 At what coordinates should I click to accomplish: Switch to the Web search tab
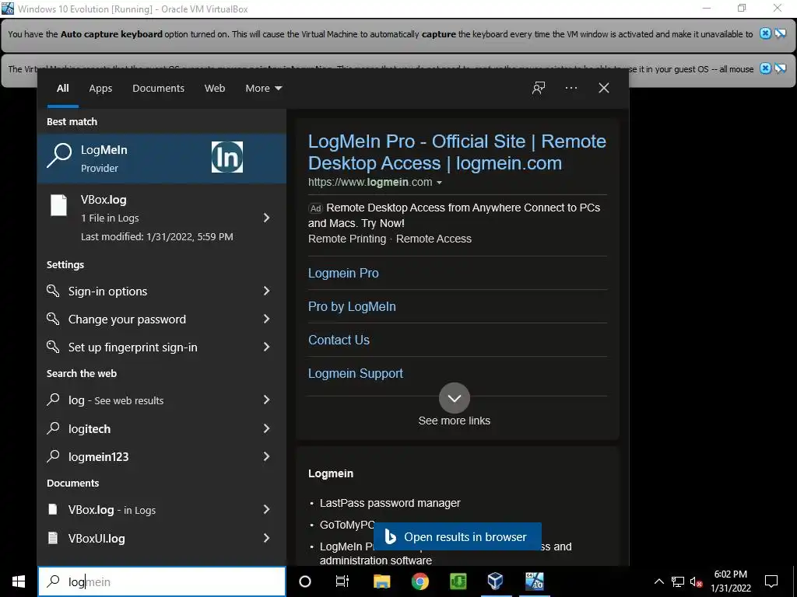215,89
